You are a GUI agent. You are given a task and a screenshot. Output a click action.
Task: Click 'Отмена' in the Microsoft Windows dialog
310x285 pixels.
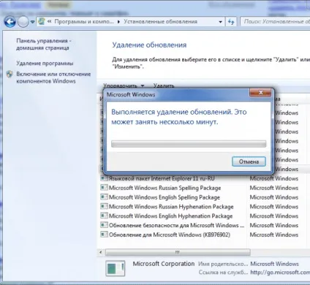(x=249, y=161)
